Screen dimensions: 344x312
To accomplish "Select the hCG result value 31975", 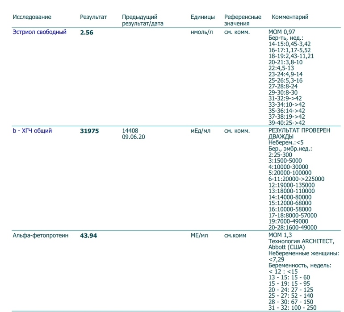I will [x=89, y=131].
